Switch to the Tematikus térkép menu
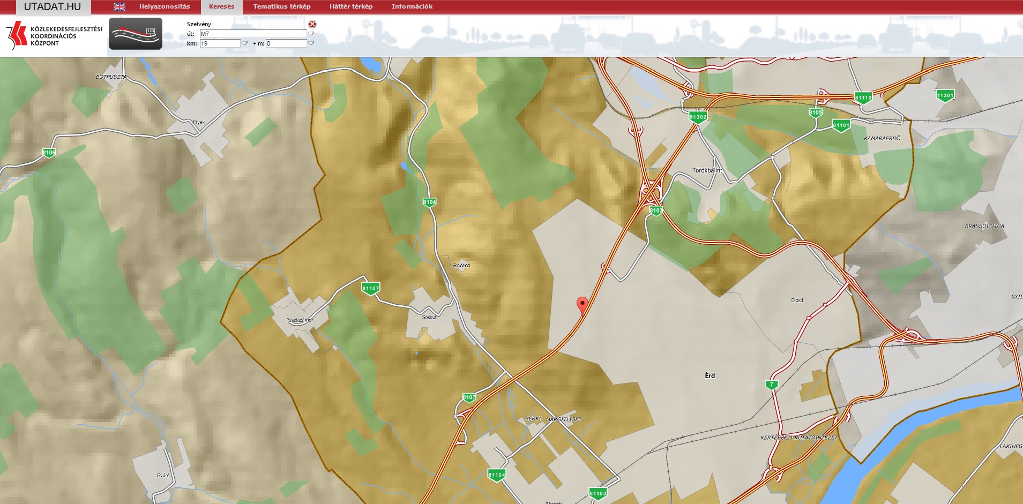The image size is (1023, 504). [x=282, y=7]
